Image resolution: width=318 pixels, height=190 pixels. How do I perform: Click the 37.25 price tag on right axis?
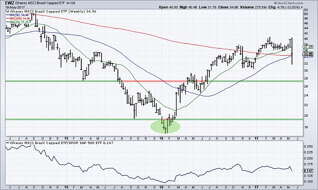click(x=308, y=46)
